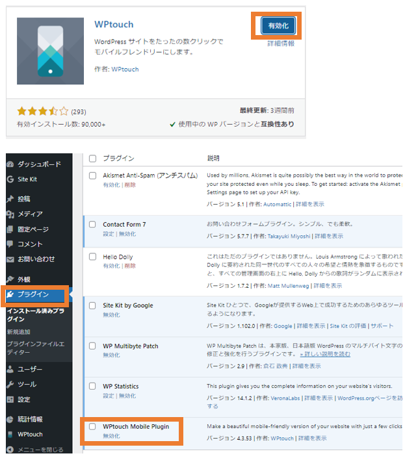Click the Appearance brush icon beside 外観

[x=10, y=279]
